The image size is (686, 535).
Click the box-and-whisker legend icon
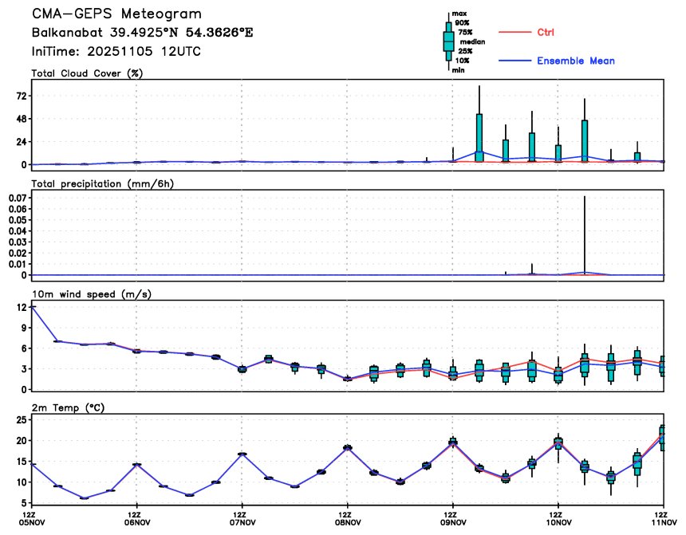pyautogui.click(x=449, y=40)
